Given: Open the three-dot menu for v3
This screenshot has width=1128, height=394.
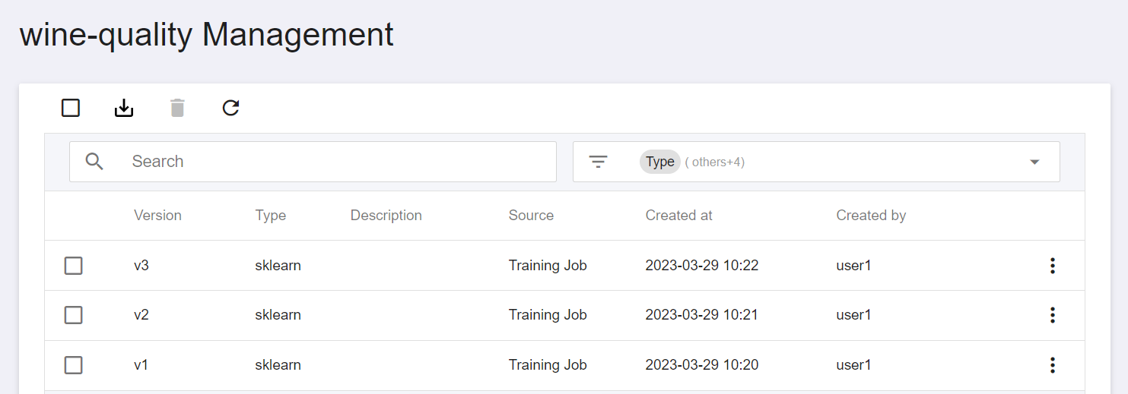Looking at the screenshot, I should tap(1053, 266).
